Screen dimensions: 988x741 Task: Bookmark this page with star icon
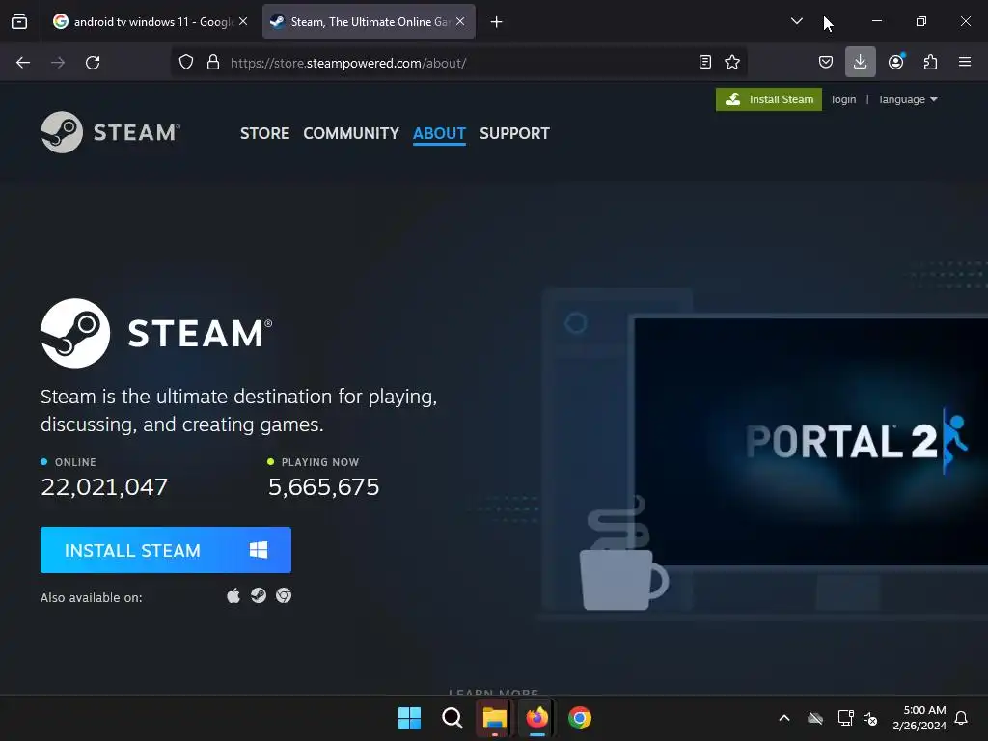click(x=732, y=62)
